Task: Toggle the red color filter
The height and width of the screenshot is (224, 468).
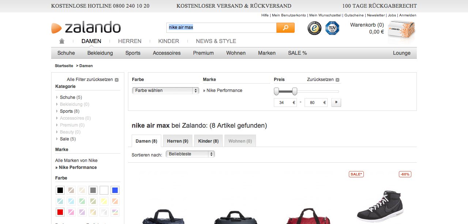Action: 60,212
